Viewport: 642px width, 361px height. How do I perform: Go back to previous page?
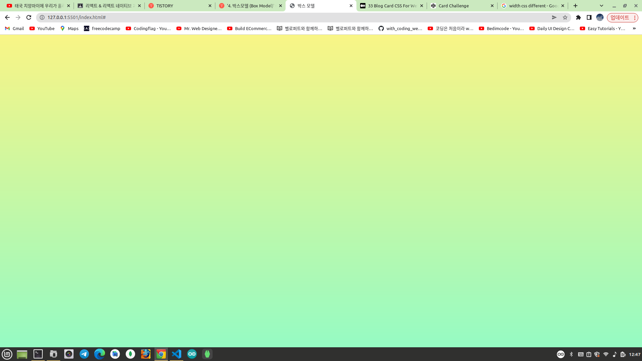7,17
